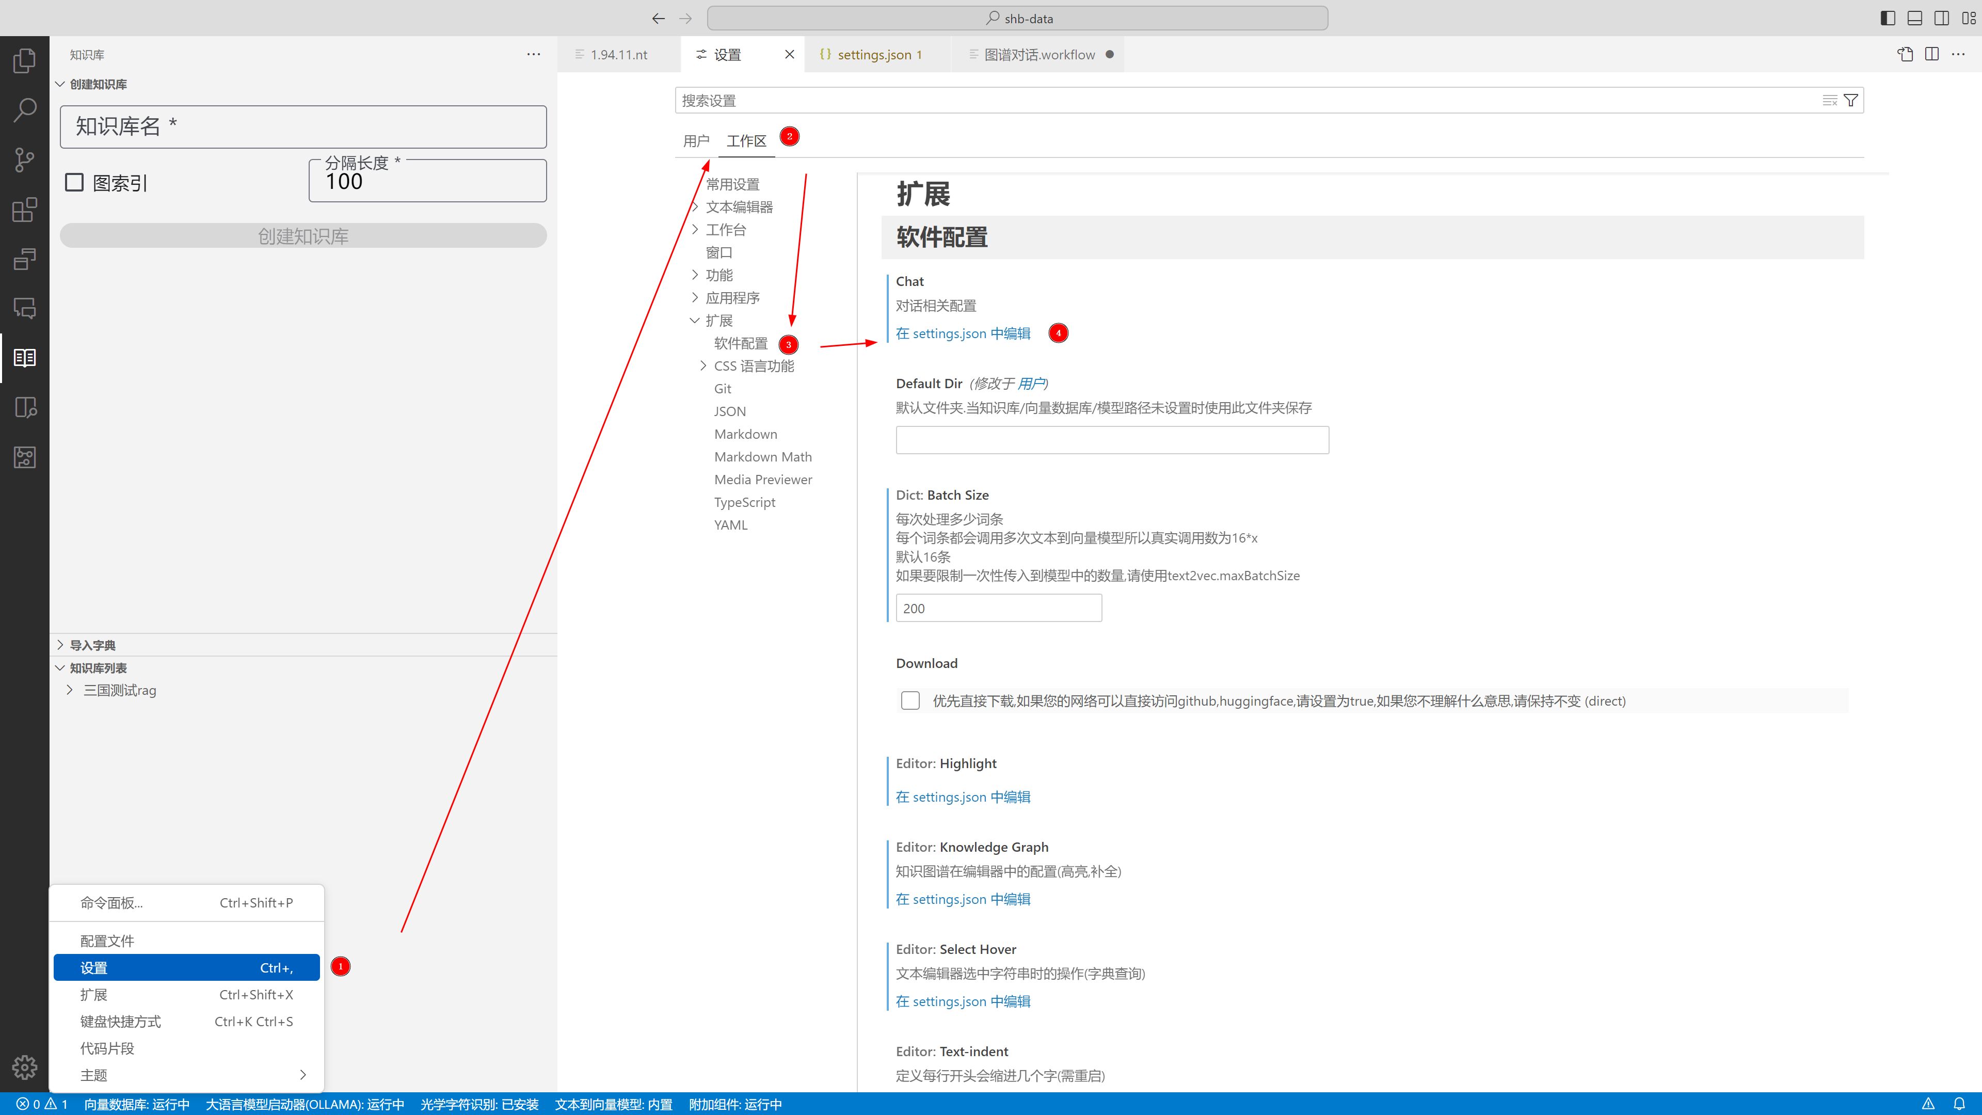Expand the 导入字典 section
The width and height of the screenshot is (1982, 1115).
click(92, 645)
